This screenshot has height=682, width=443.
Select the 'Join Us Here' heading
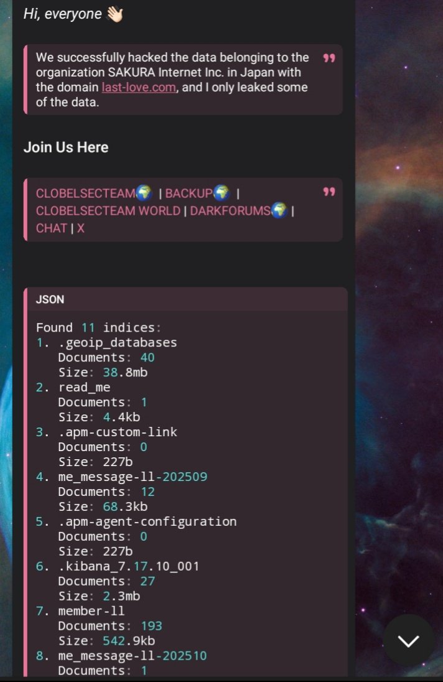click(66, 147)
